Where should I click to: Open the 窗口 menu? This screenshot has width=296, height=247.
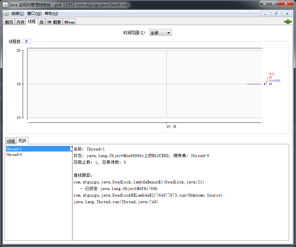(x=34, y=14)
